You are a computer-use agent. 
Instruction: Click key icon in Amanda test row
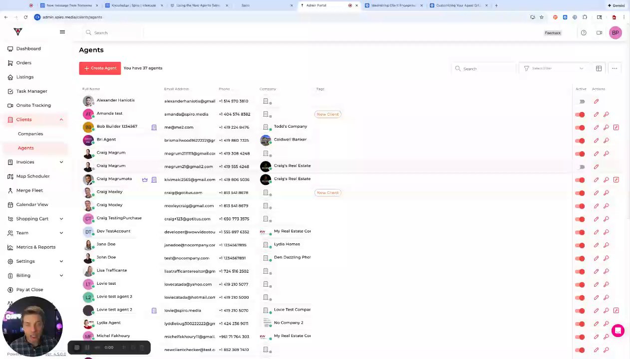606,114
